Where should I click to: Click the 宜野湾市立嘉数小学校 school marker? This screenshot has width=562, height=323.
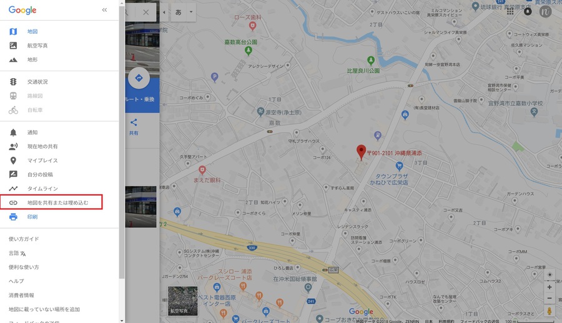[x=534, y=112]
